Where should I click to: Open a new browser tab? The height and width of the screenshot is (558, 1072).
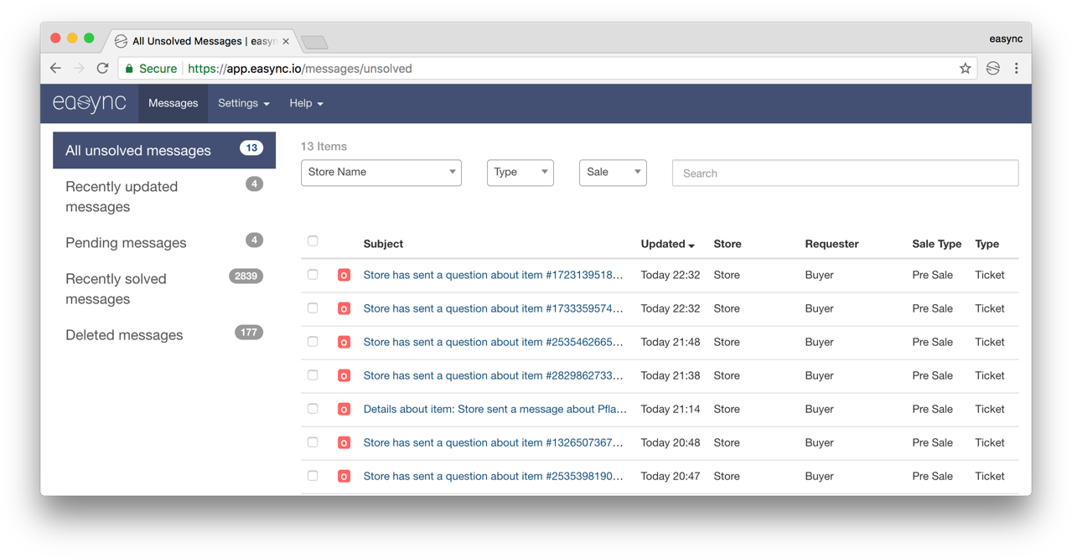click(x=314, y=42)
